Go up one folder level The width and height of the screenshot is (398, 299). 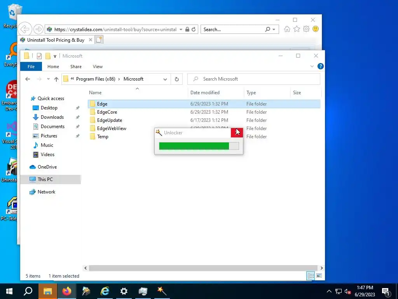[x=56, y=79]
